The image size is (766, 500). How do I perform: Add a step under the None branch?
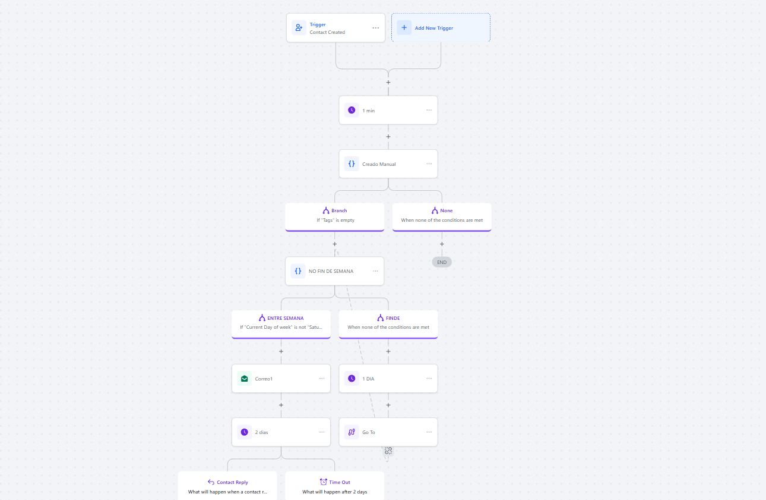coord(442,244)
